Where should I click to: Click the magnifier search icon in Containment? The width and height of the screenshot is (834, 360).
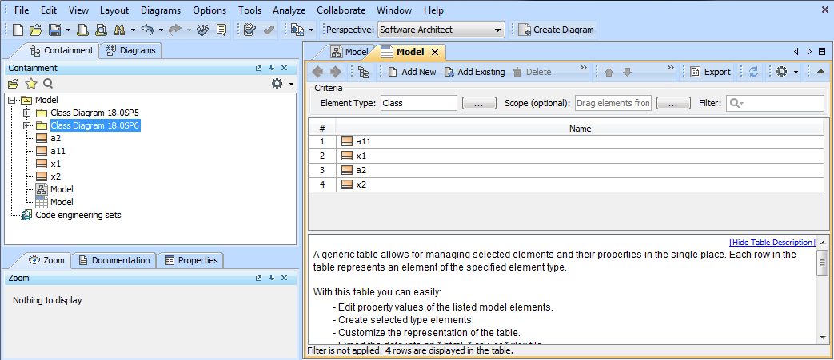click(x=48, y=83)
